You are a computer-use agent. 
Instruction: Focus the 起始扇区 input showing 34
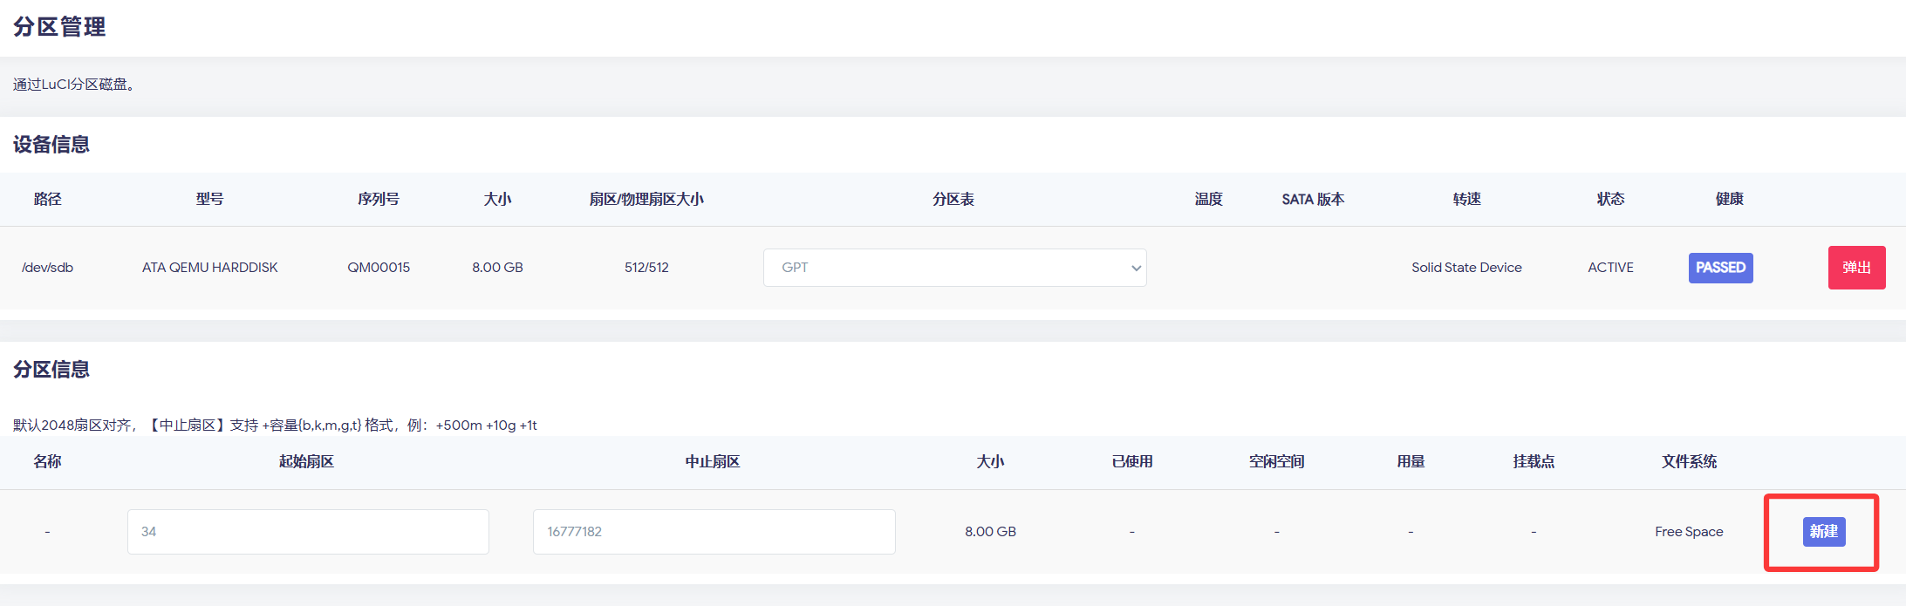point(308,532)
